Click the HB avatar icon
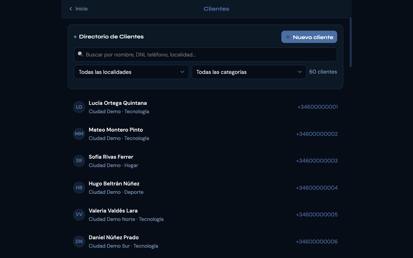Screen dimensions: 413x258 coord(79,188)
